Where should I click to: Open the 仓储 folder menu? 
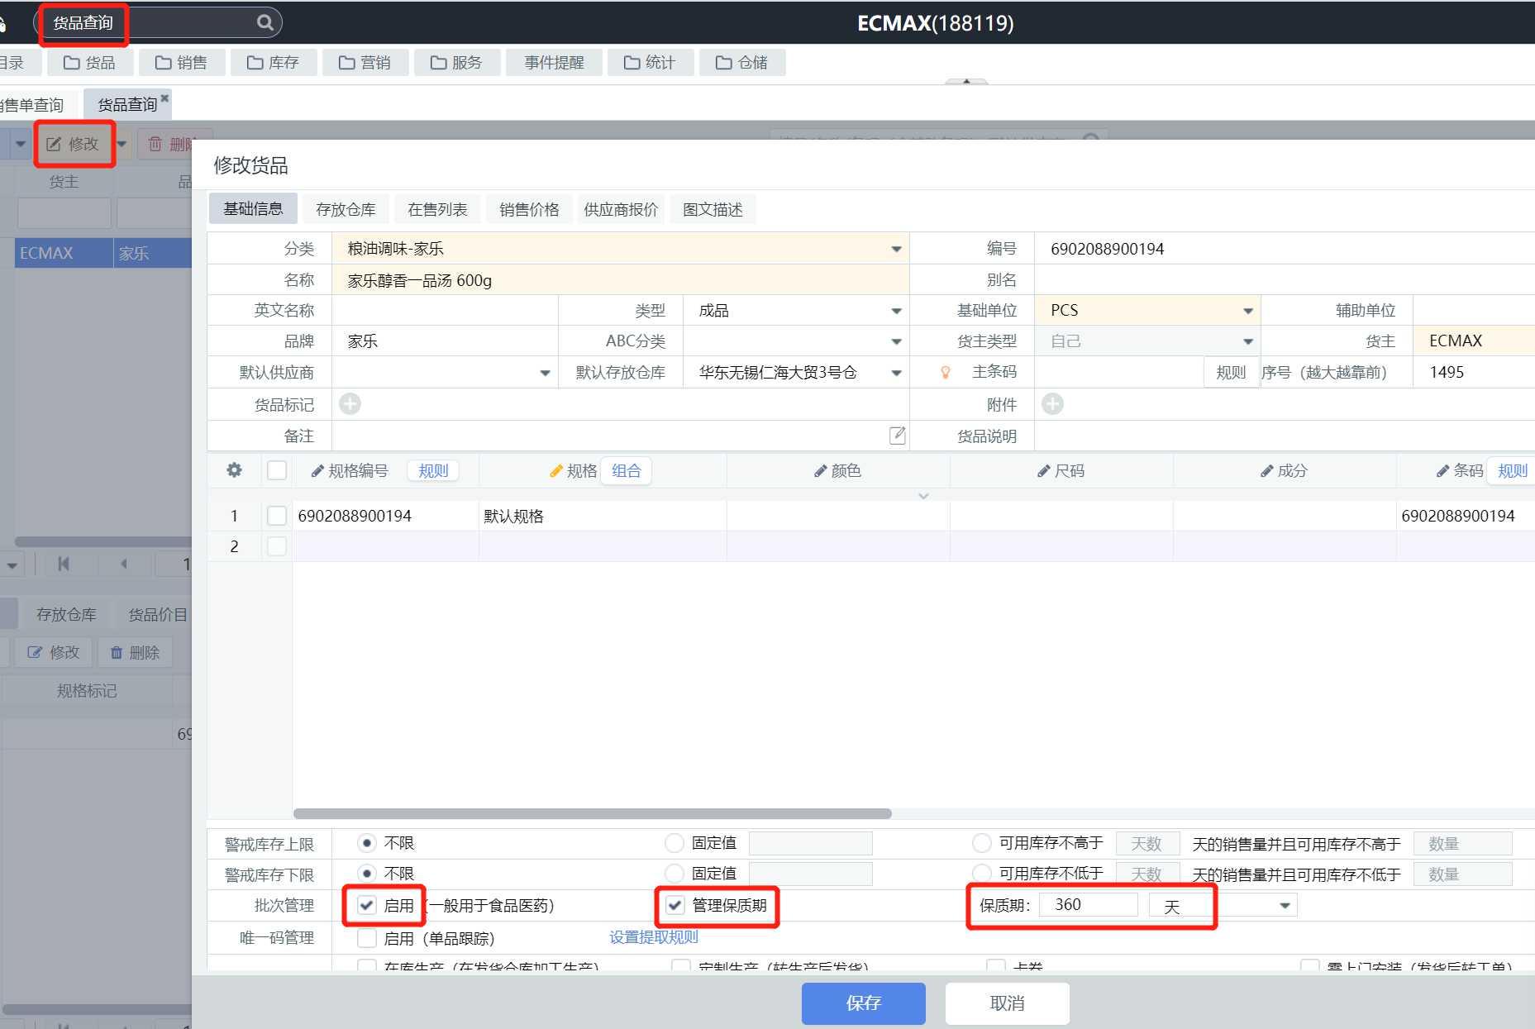[742, 63]
